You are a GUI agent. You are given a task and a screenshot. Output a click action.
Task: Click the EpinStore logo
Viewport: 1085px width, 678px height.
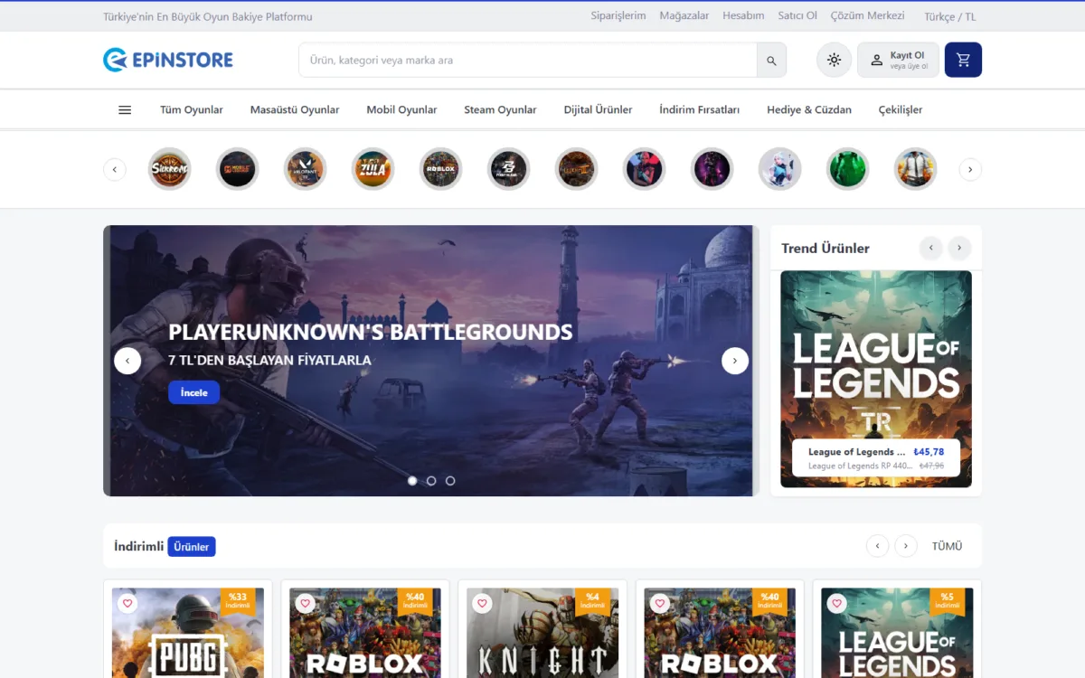click(168, 61)
